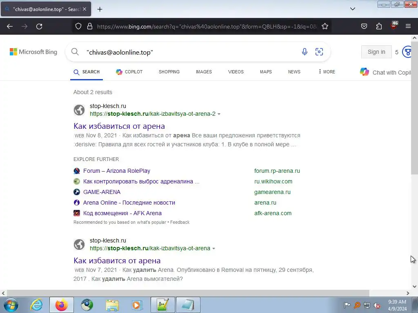Click the horizontal scrollbar right arrow
This screenshot has height=313, width=418.
click(x=408, y=293)
